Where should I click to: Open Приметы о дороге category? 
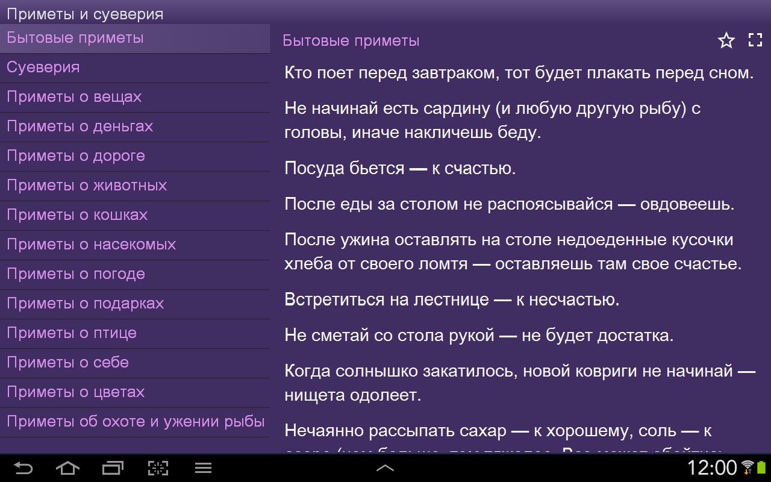click(x=135, y=156)
